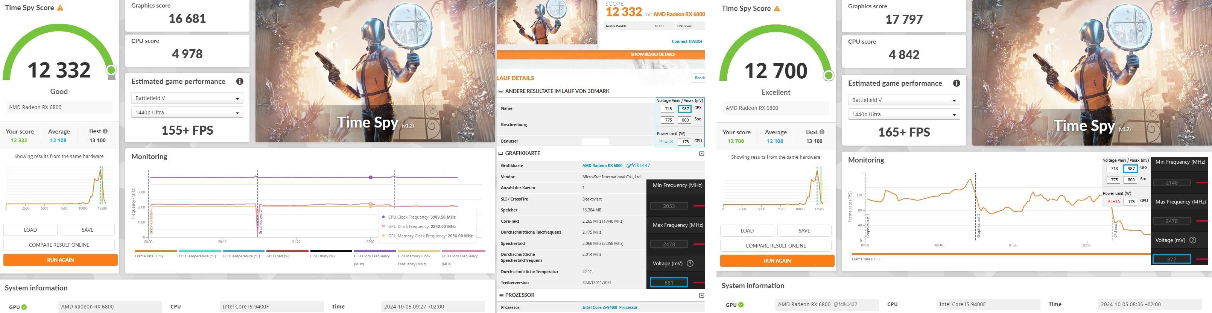Open info icon next to Estimated game performance, 155+ FPS panel
Image resolution: width=1212 pixels, height=313 pixels.
pos(239,81)
